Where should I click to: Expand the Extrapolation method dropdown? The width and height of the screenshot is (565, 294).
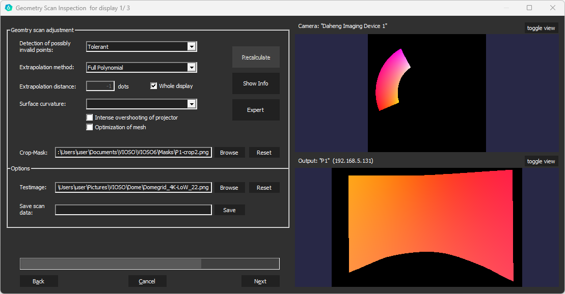[x=192, y=68]
